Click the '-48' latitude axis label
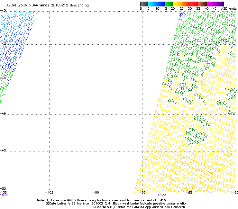Image resolution: width=238 pixels, height=209 pixels. tap(3, 150)
